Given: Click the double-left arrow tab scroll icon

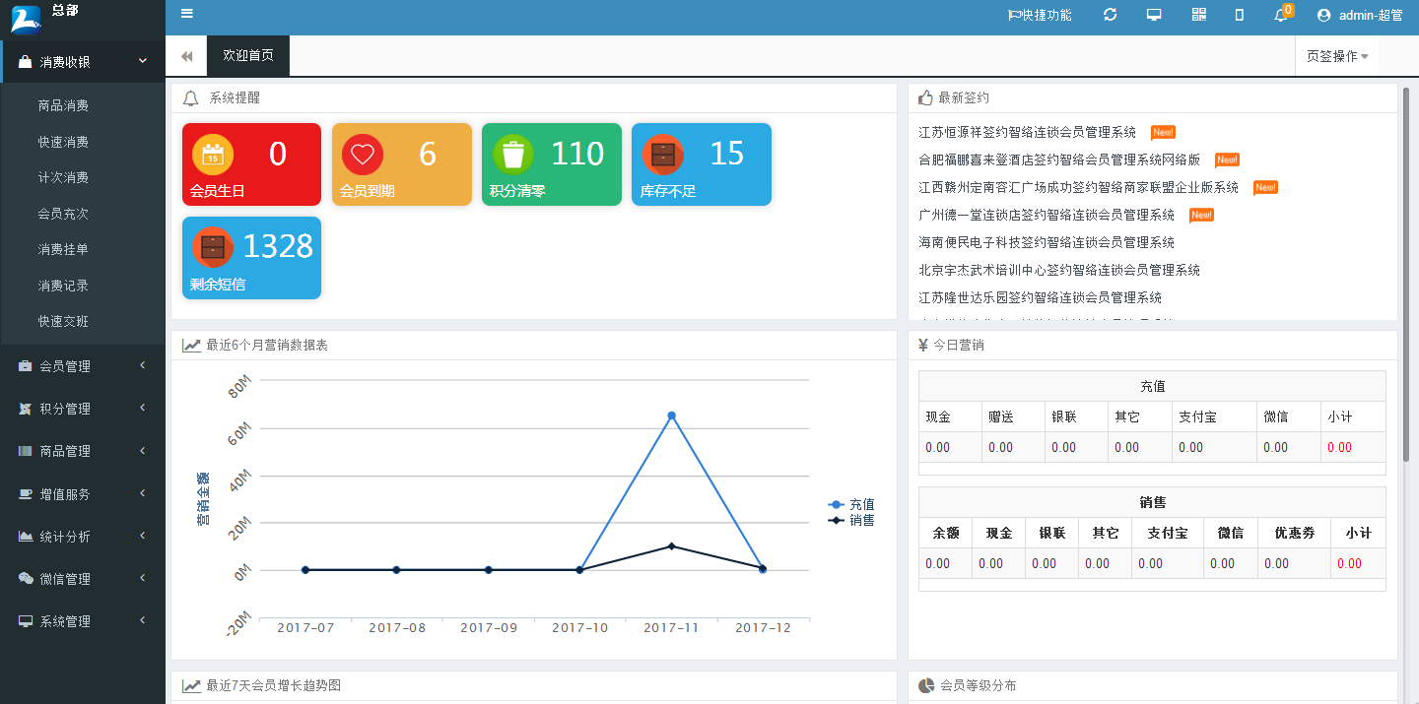Looking at the screenshot, I should (186, 56).
